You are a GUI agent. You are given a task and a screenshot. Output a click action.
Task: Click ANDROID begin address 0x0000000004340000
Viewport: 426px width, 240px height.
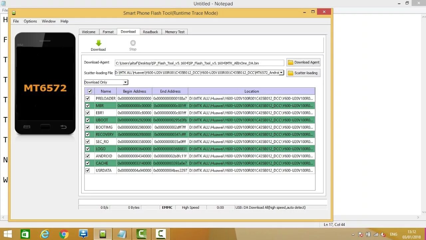pyautogui.click(x=134, y=156)
